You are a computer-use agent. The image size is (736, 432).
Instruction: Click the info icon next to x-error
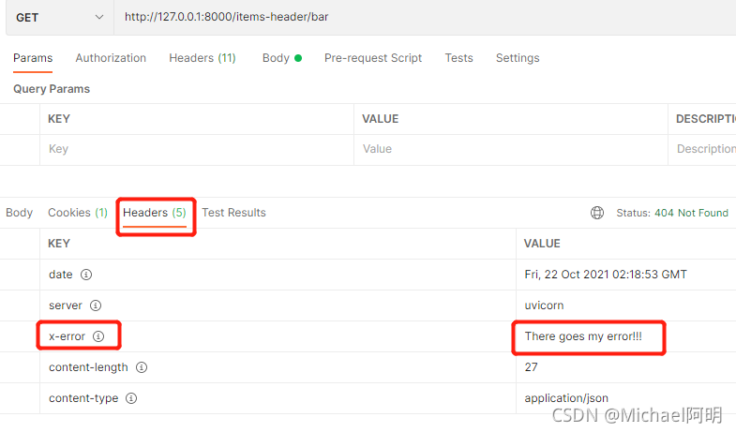98,336
